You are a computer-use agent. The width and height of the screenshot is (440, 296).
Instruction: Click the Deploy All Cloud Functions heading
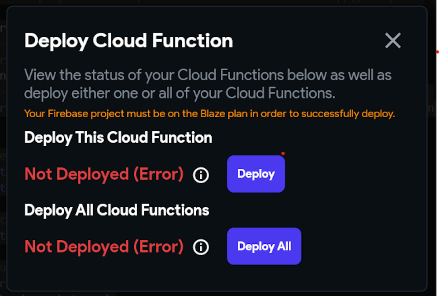pyautogui.click(x=117, y=210)
